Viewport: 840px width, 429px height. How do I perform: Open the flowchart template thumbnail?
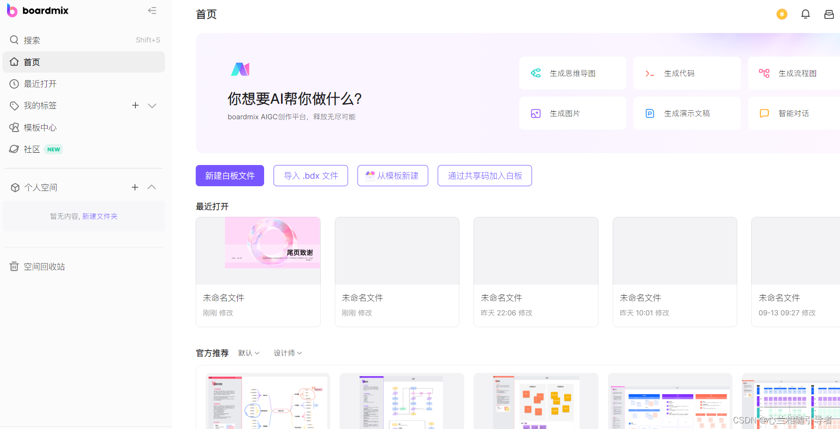click(x=402, y=401)
